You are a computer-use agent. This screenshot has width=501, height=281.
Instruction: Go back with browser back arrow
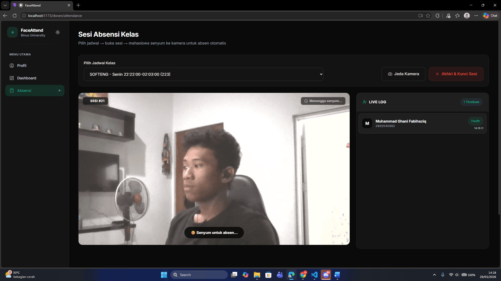5,16
